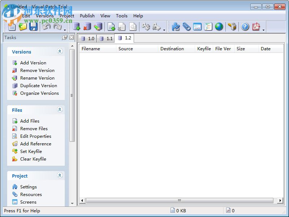The height and width of the screenshot is (217, 289).
Task: Open the Edit menu
Action: (26, 16)
